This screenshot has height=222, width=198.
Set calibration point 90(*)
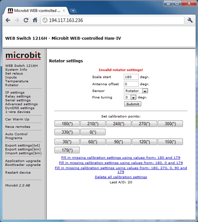tap(119, 142)
